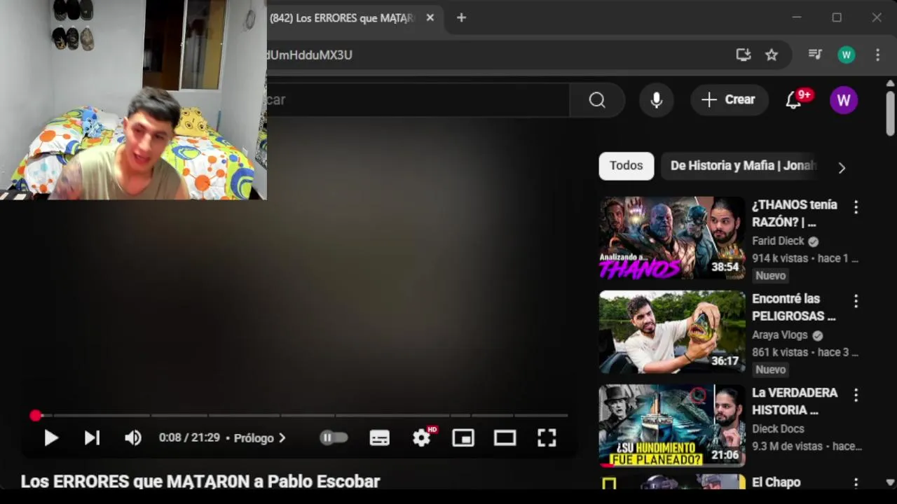Open the Crear menu button
Viewport: 897px width, 504px height.
tap(729, 100)
